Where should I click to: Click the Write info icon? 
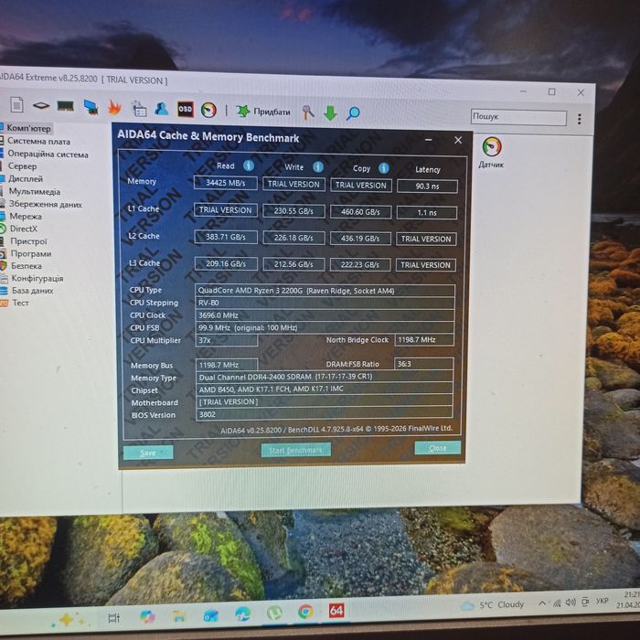click(318, 166)
